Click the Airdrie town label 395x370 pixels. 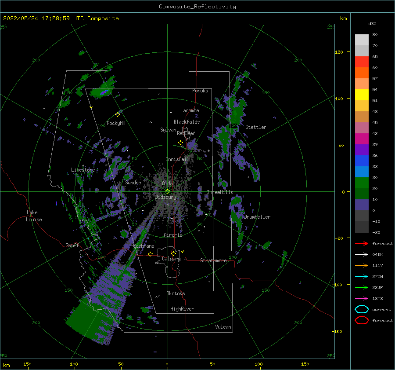[173, 235]
